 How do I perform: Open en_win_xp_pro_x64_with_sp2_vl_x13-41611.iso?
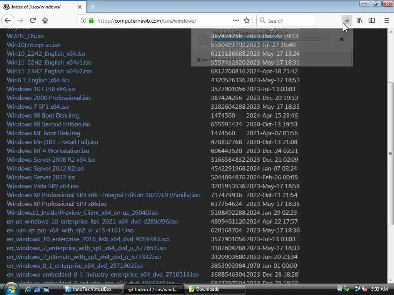pos(70,230)
